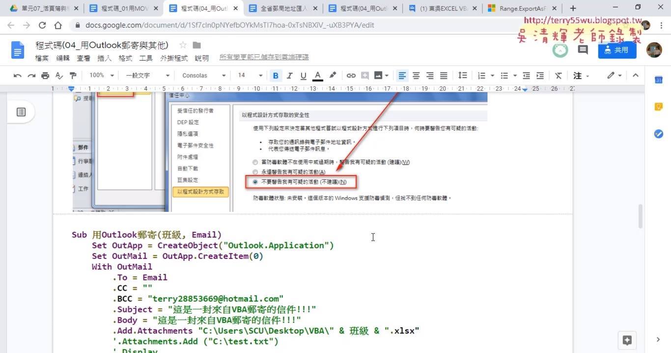This screenshot has width=671, height=353.
Task: Expand the side panel chevron at bottom right
Action: (658, 339)
